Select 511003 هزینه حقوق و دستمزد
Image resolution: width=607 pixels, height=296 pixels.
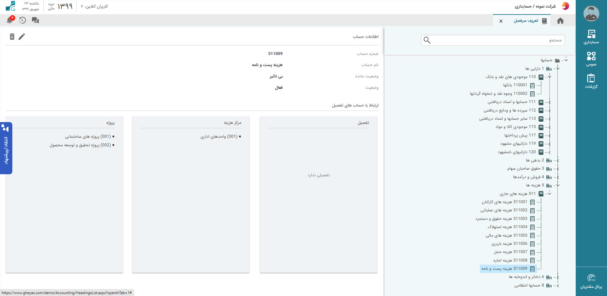[501, 219]
